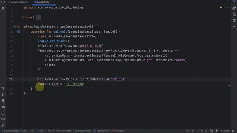Click the 20_09_binding breadcrumb
Image resolution: width=237 pixels, height=133 pixels.
pyautogui.click(x=10, y=130)
